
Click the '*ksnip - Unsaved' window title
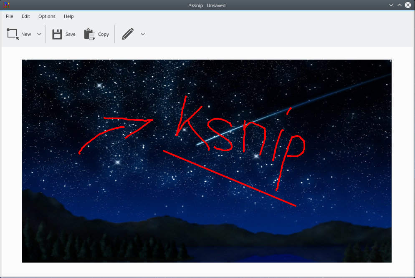(x=207, y=5)
